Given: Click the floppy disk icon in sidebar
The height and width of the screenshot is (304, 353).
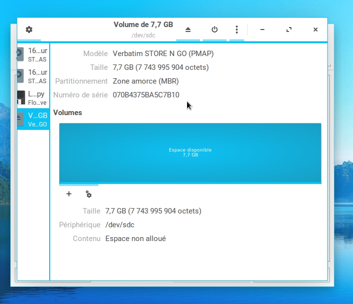Looking at the screenshot, I should pyautogui.click(x=21, y=97).
